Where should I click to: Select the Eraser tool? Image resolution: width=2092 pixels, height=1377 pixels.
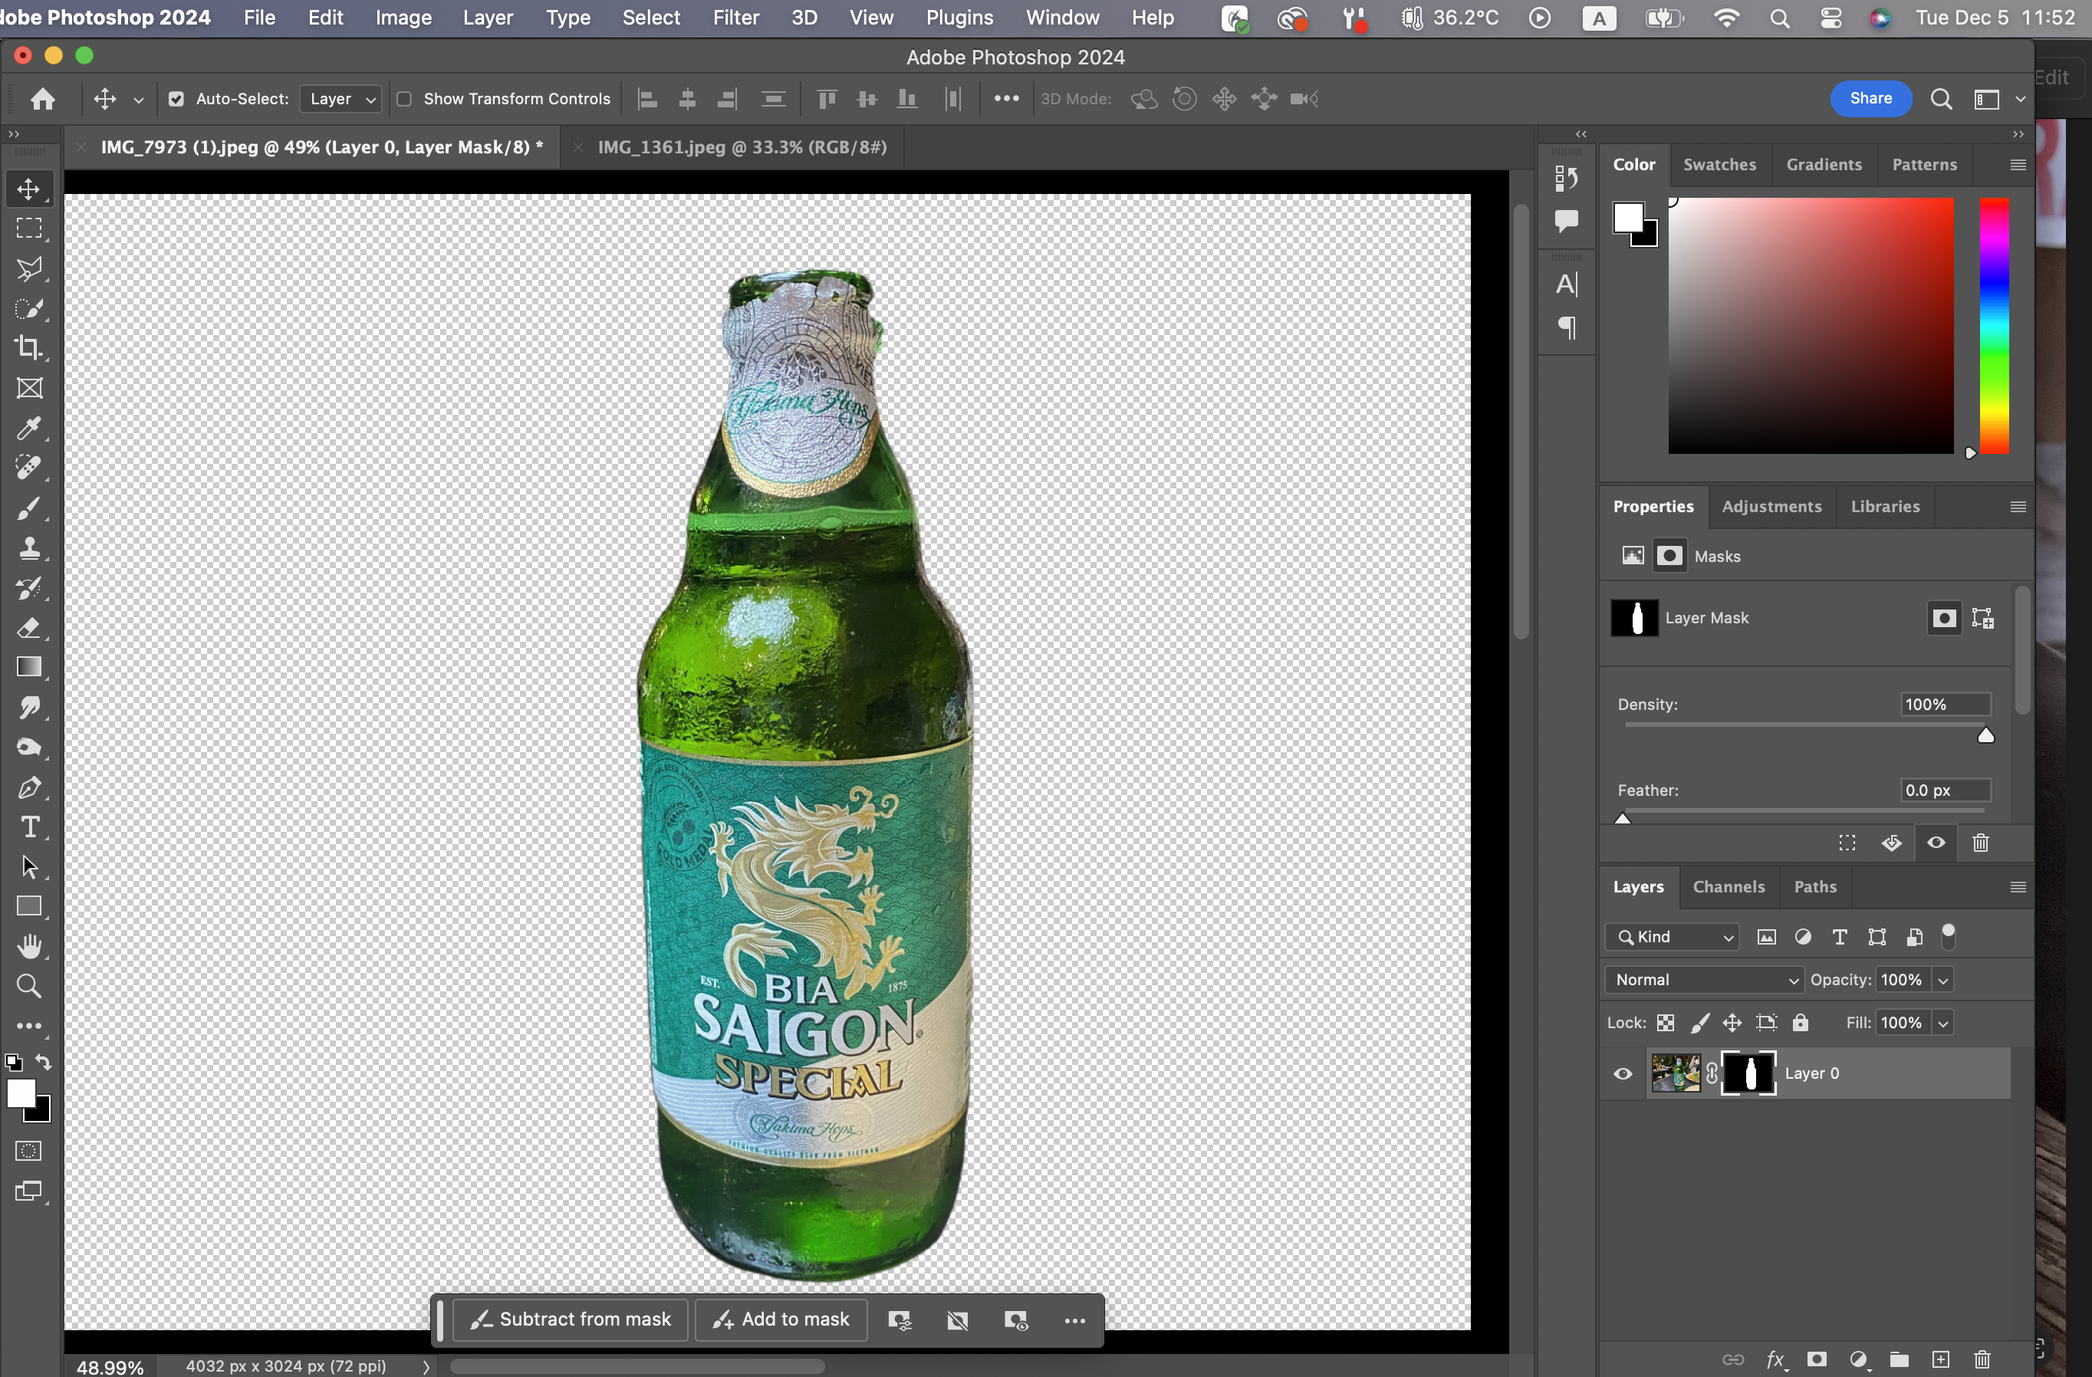coord(29,627)
